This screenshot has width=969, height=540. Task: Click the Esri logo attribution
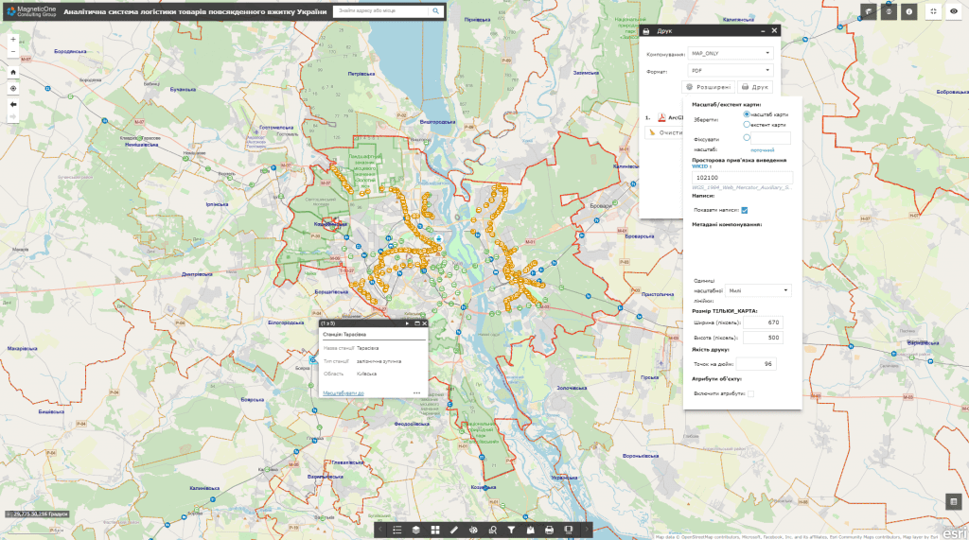[x=954, y=533]
